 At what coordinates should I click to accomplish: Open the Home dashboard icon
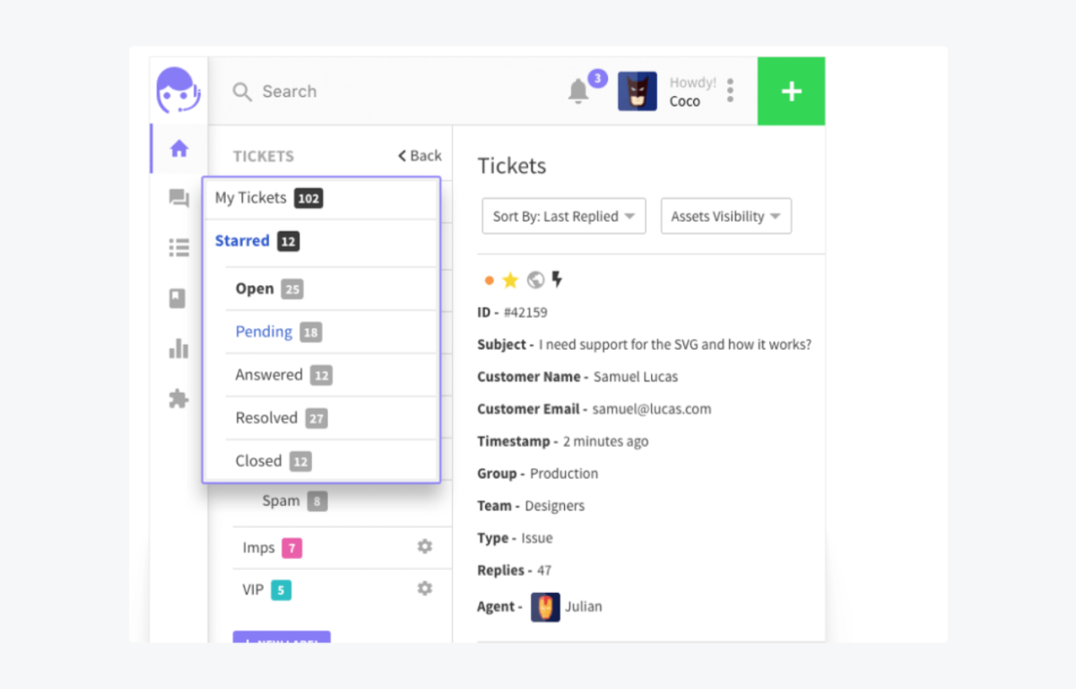178,151
